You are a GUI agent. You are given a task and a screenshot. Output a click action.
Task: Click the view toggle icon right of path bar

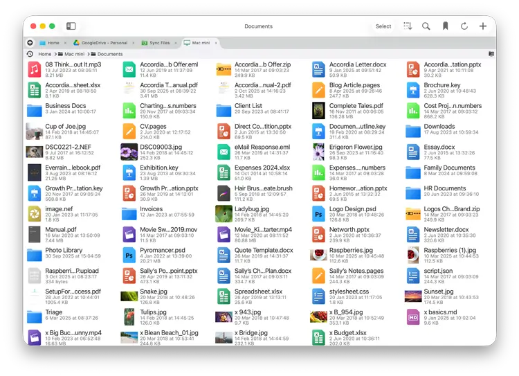tap(491, 54)
